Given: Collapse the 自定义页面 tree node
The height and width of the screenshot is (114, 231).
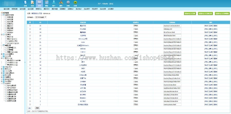Looking at the screenshot, I should (x=2, y=58).
